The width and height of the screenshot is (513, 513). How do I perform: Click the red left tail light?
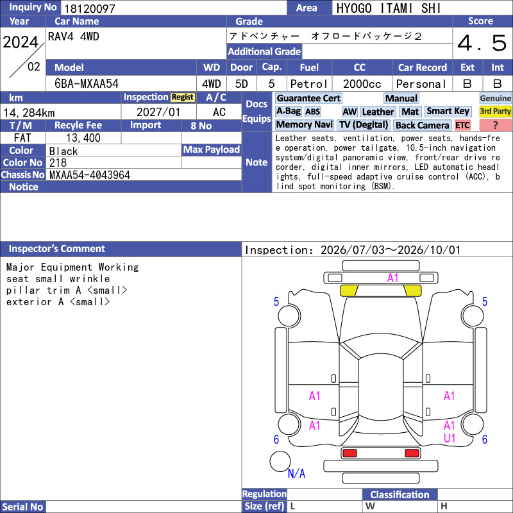[x=349, y=453]
